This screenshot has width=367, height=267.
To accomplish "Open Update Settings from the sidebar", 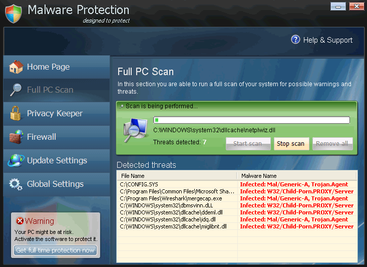I will pyautogui.click(x=57, y=160).
